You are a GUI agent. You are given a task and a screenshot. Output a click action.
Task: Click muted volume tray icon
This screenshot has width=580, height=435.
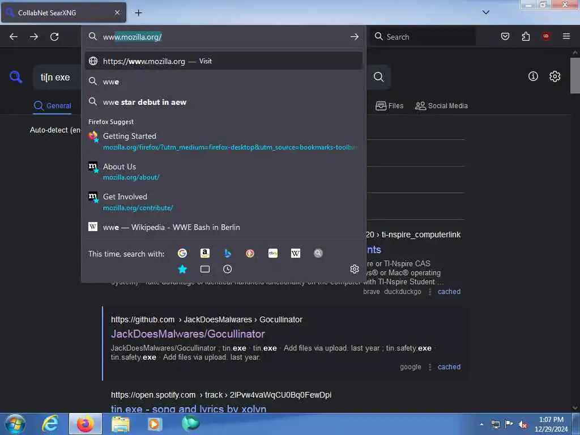pyautogui.click(x=522, y=424)
